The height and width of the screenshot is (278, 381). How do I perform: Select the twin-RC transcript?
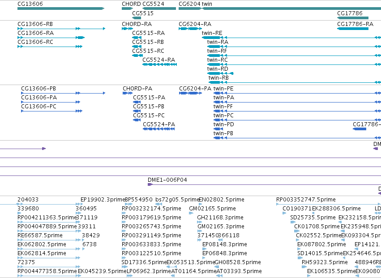point(217,60)
